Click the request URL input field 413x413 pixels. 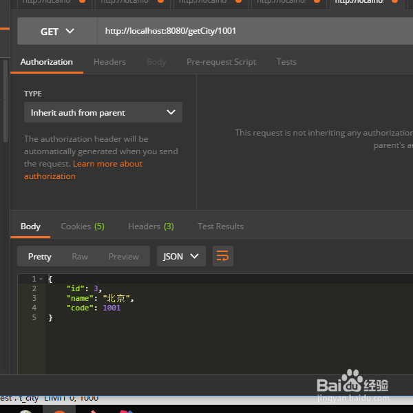[255, 32]
